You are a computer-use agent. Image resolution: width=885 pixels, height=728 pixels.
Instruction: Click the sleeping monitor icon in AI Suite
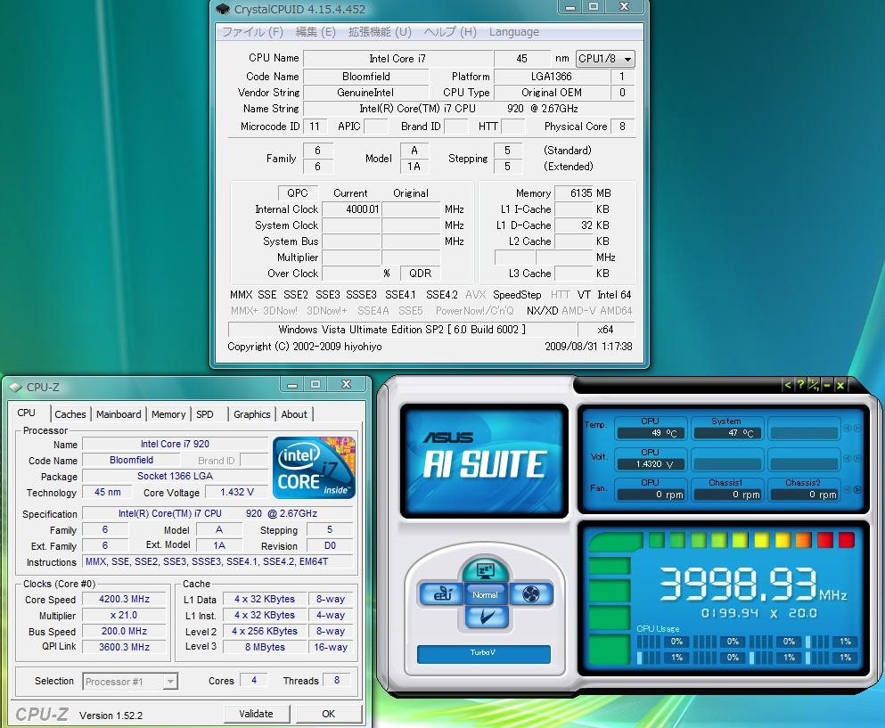(x=485, y=569)
